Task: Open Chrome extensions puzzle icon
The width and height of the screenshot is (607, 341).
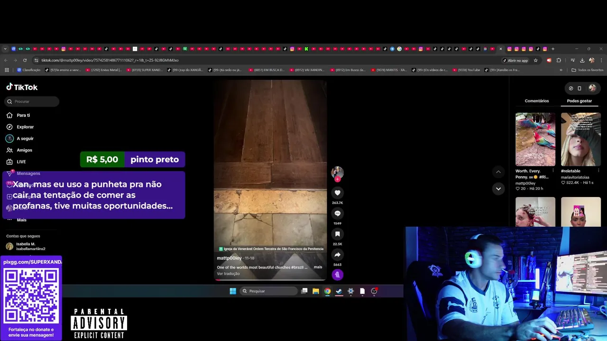Action: pos(559,60)
